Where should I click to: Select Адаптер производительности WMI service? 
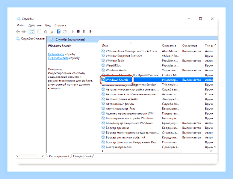(x=130, y=113)
